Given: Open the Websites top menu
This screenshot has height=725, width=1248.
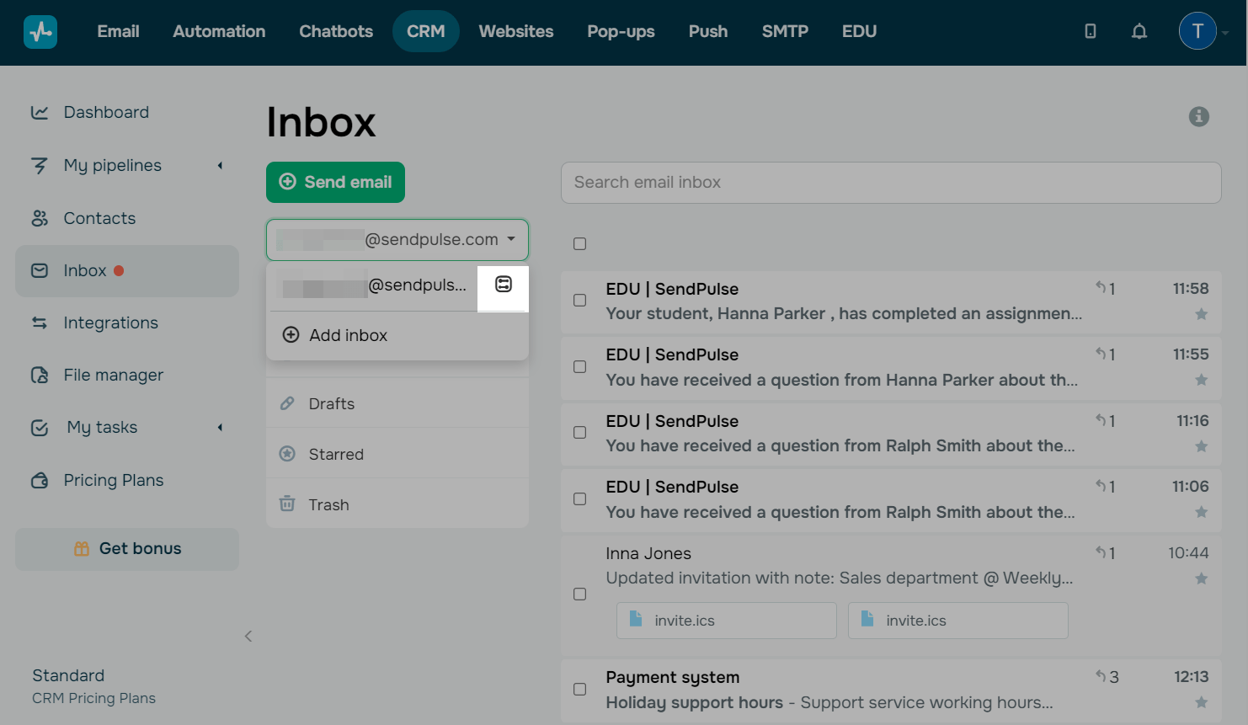Looking at the screenshot, I should click(x=516, y=32).
